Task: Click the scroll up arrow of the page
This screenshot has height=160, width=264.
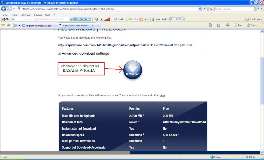Action: pyautogui.click(x=262, y=31)
